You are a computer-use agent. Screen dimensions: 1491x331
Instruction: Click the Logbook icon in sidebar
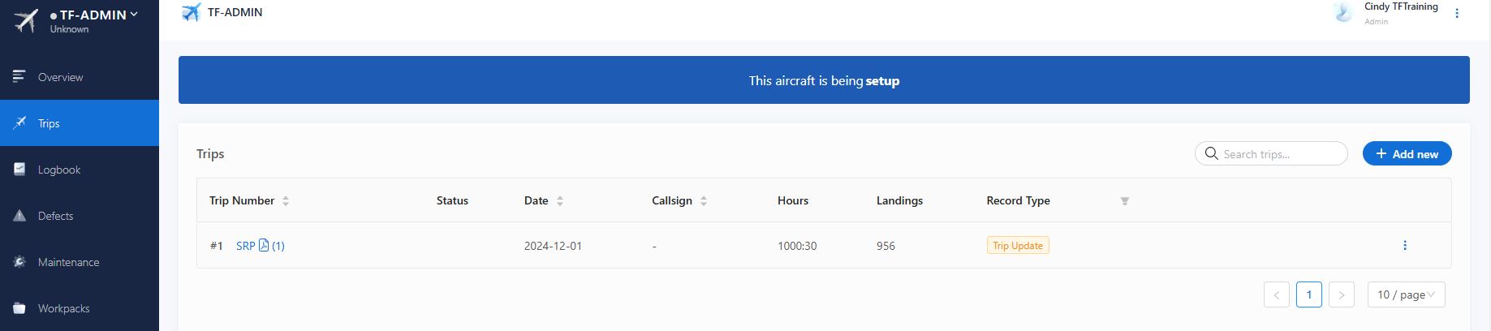[x=19, y=170]
